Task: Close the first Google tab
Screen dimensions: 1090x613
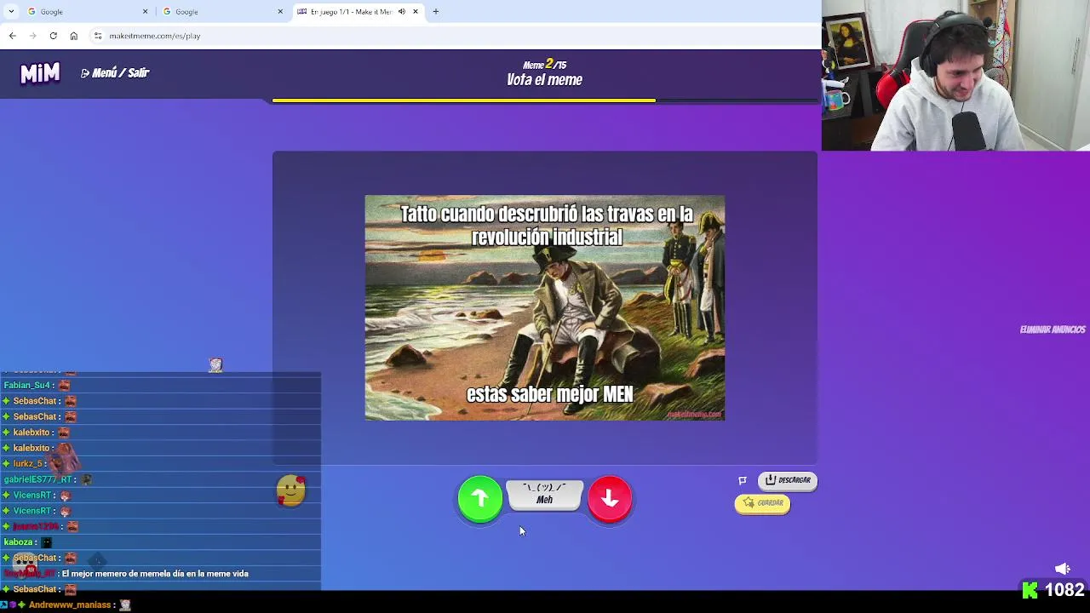Action: click(145, 12)
